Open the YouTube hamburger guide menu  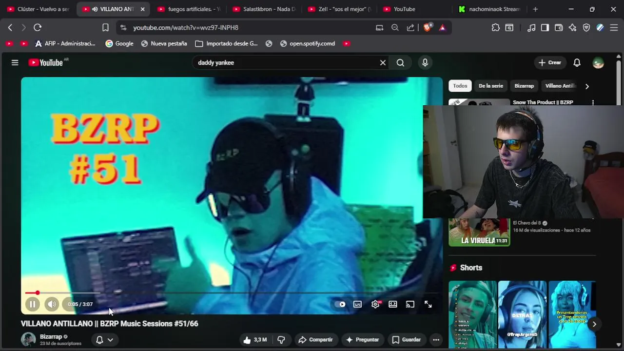coord(15,62)
